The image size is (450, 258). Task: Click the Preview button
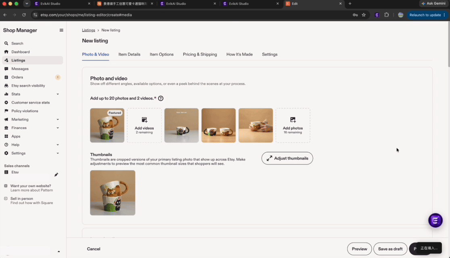(359, 249)
